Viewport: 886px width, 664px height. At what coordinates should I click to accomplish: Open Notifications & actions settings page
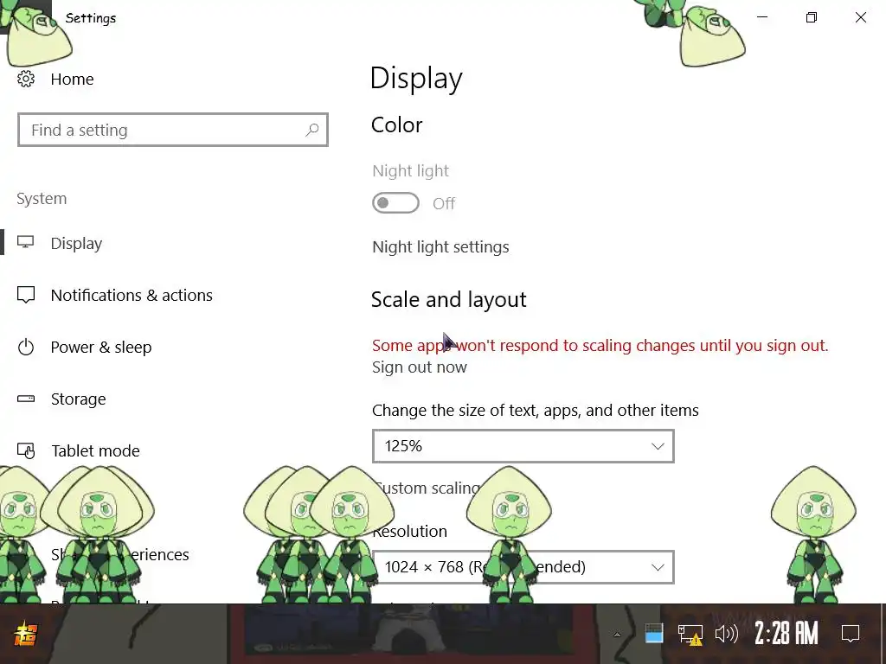coord(132,296)
